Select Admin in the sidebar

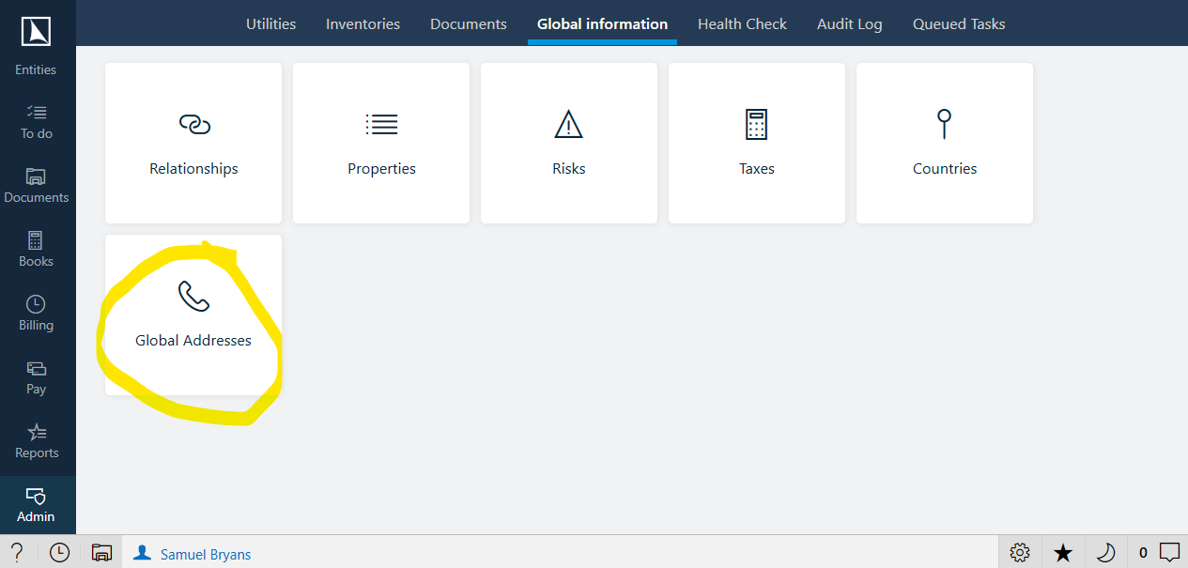click(x=37, y=505)
